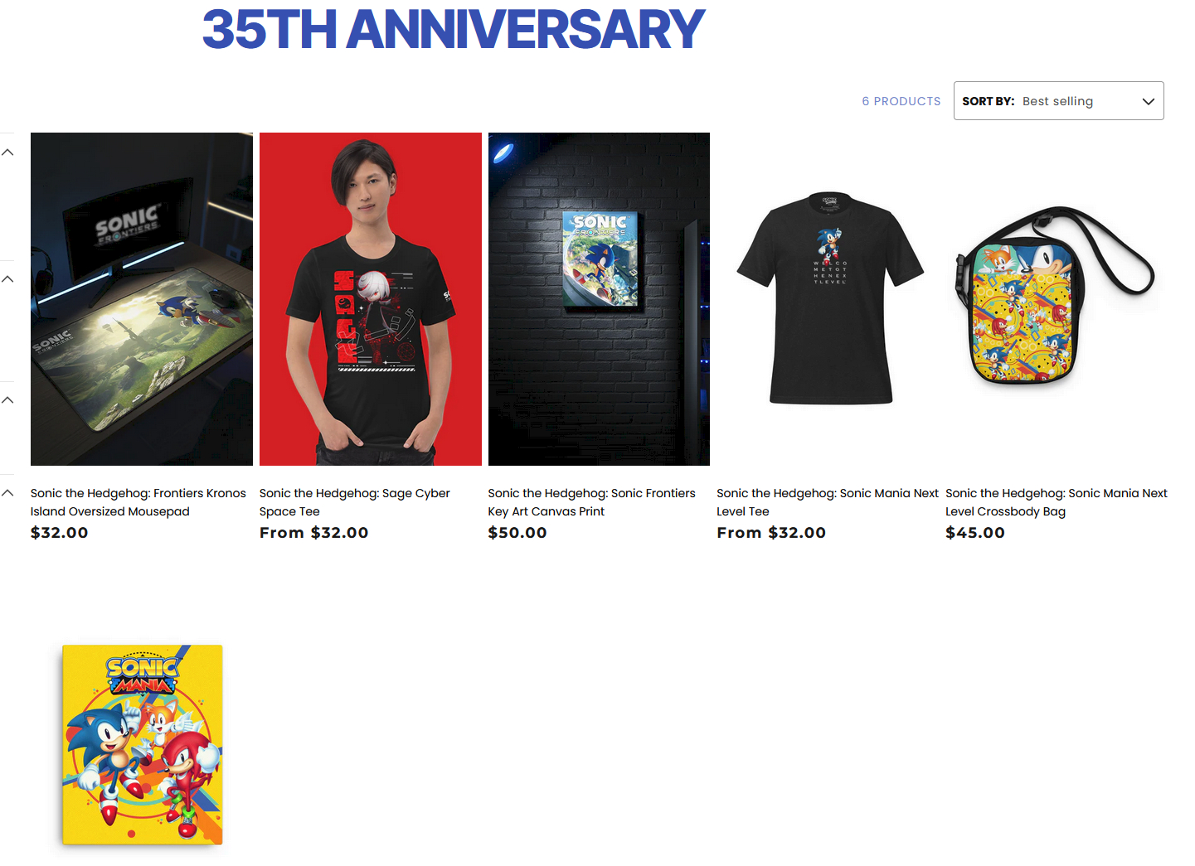
Task: Follow the Sage Cyber Space Tee title link
Action: coord(355,502)
